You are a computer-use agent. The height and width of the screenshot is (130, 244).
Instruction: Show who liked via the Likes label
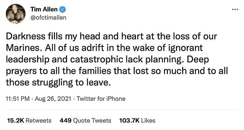[148, 121]
